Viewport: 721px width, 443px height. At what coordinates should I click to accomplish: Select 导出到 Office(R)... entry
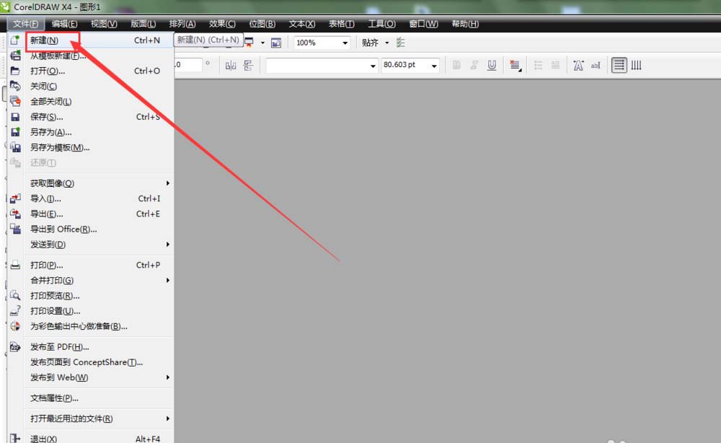[92, 229]
